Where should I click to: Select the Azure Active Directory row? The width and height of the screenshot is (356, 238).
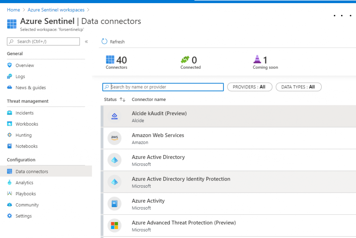pos(228,160)
